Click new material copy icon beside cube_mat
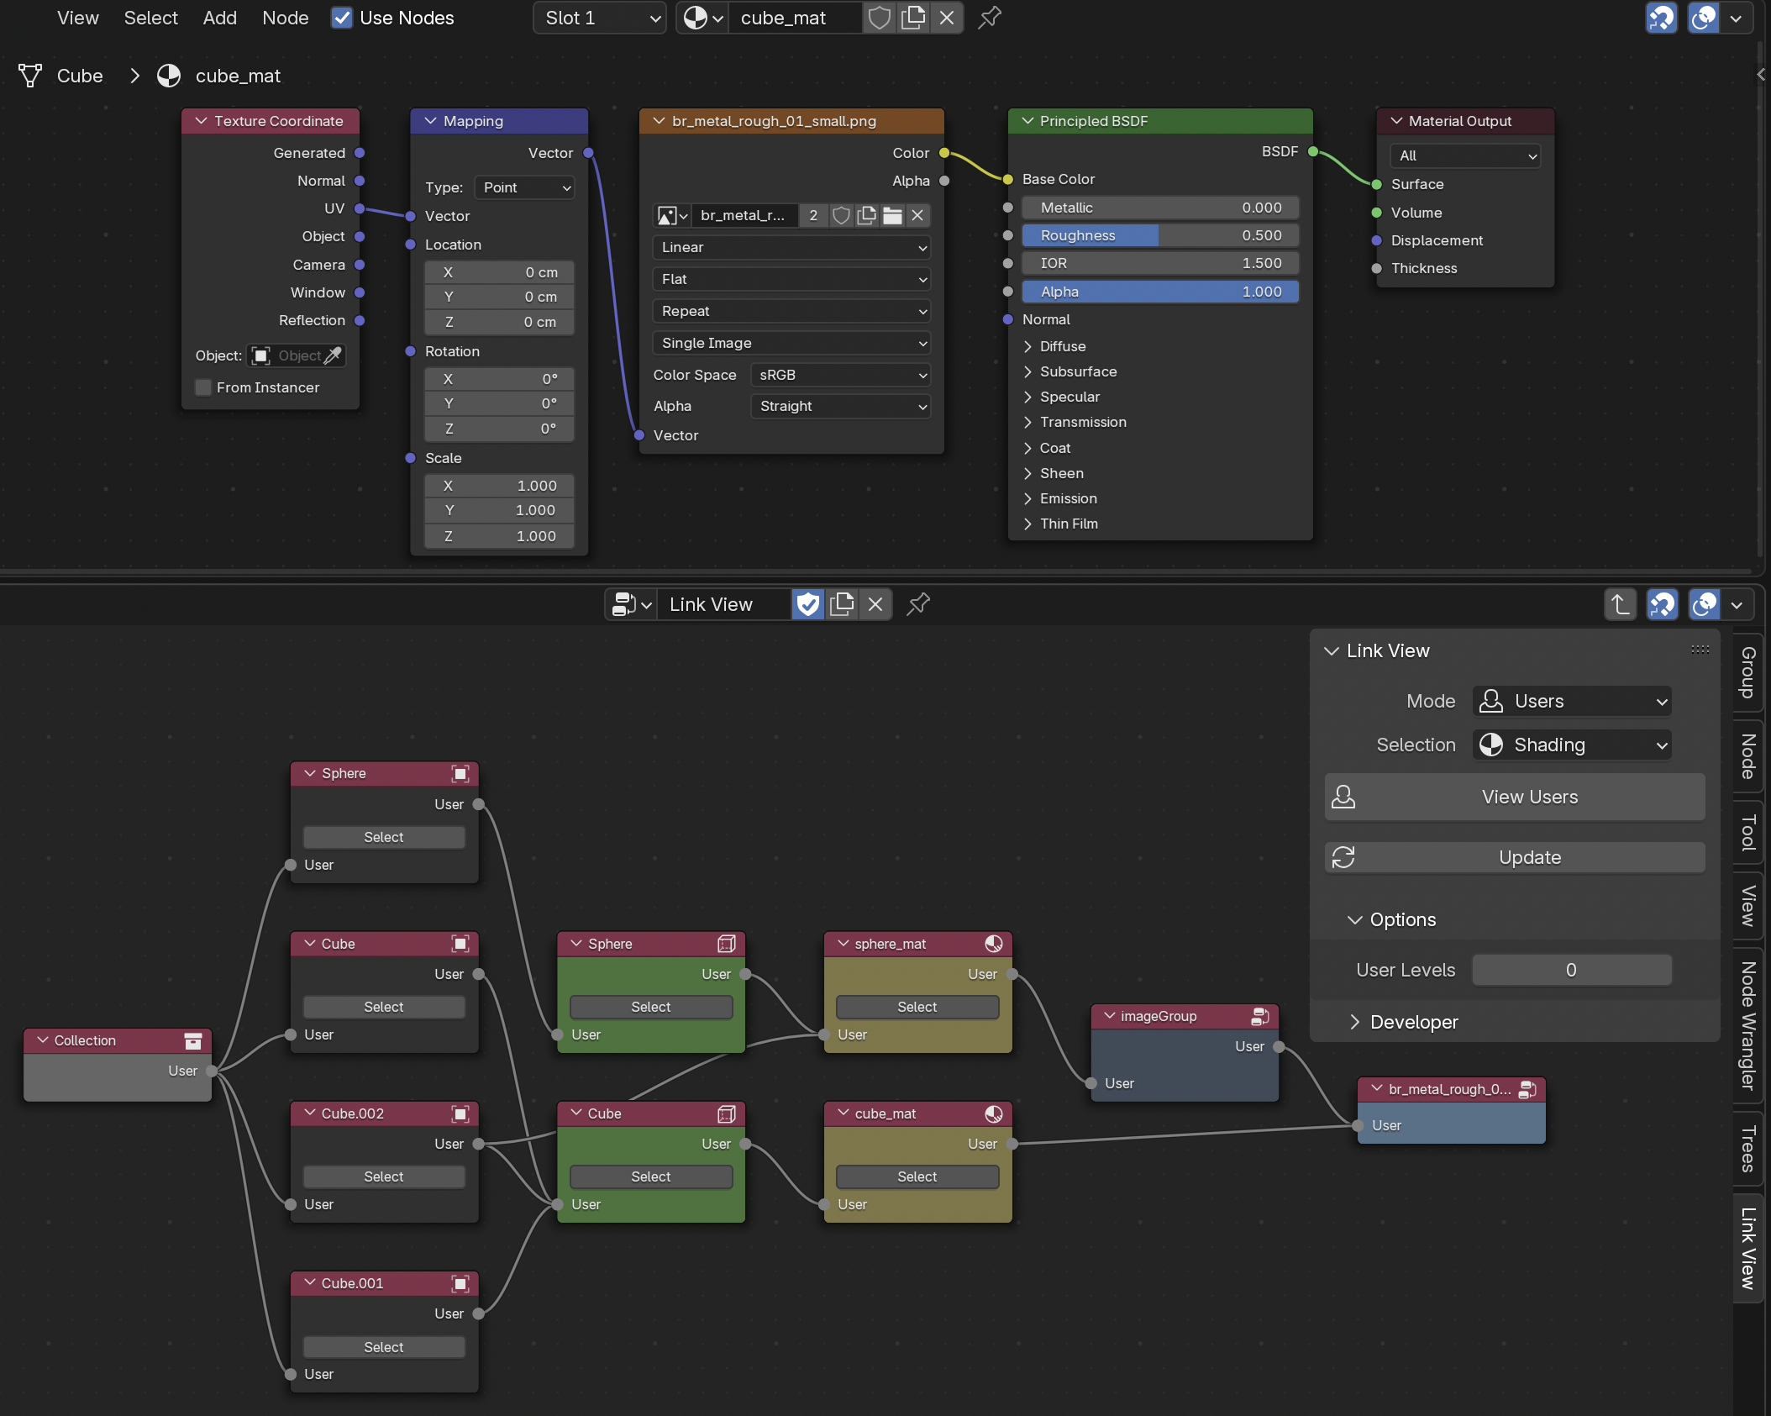The height and width of the screenshot is (1416, 1771). 913,18
